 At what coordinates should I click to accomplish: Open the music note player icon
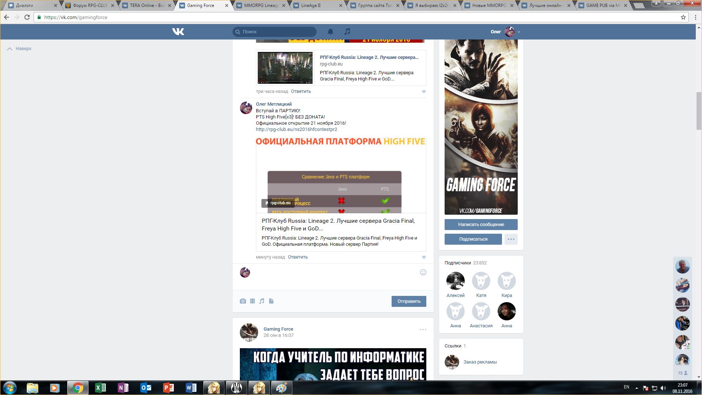click(x=347, y=32)
